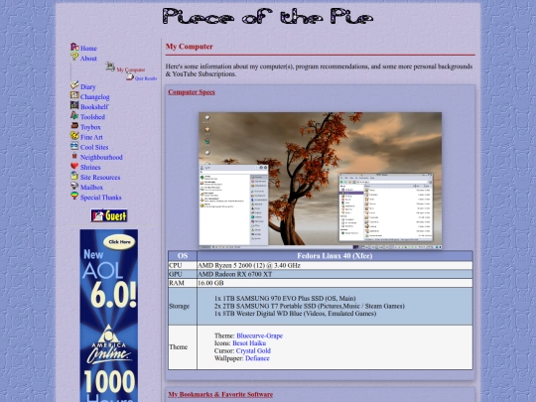Visit the Bookshelf section

(94, 107)
